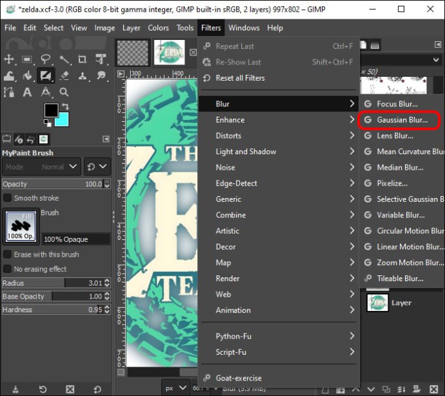Select the Move tool
The image size is (445, 396).
pos(9,59)
